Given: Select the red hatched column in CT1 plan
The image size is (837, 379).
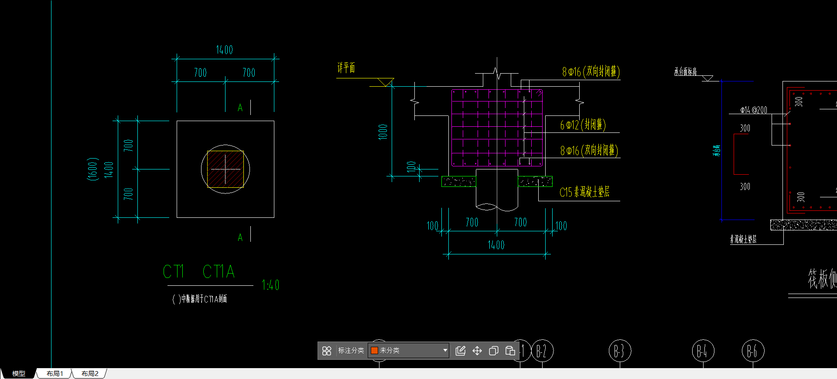Looking at the screenshot, I should [225, 169].
